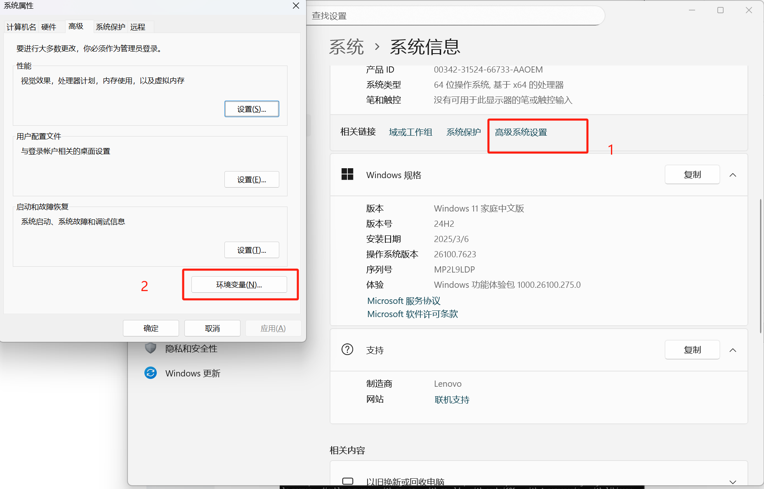Click the 制造商 value Lenovo
The width and height of the screenshot is (764, 489).
[448, 383]
